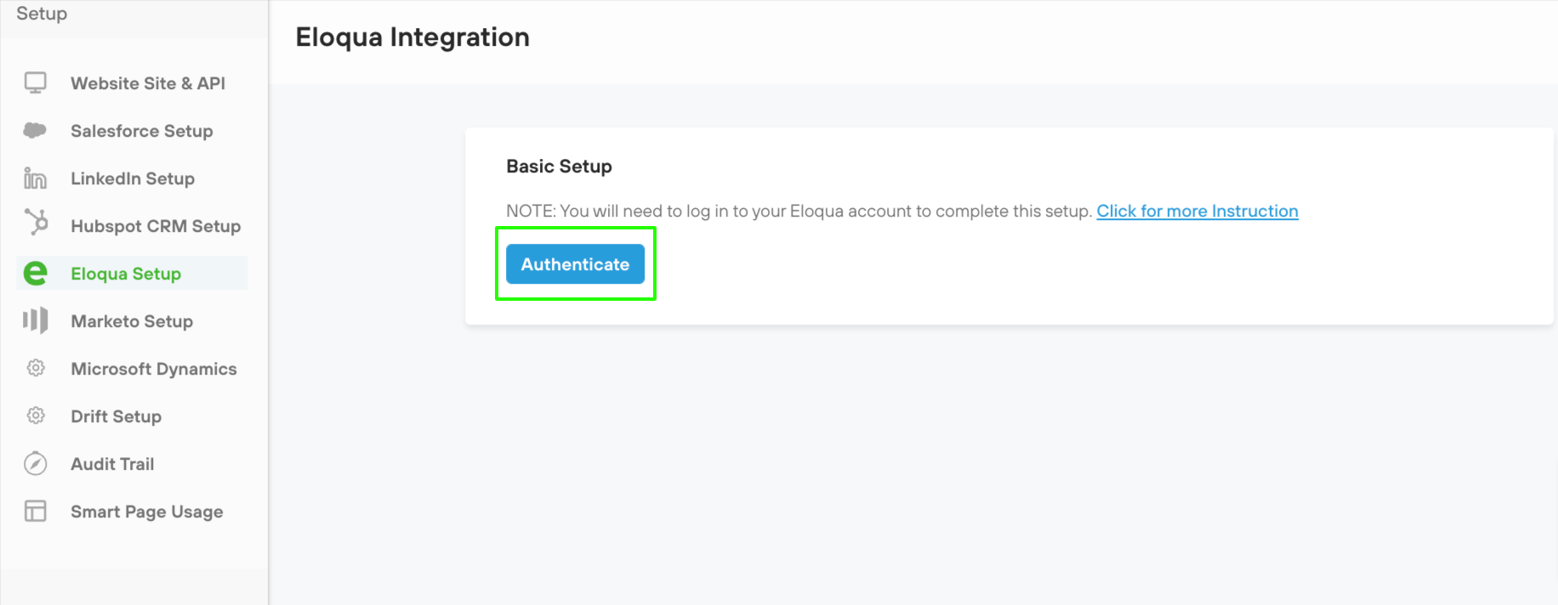
Task: Open the 'Click for more Instruction' link
Action: coord(1197,211)
